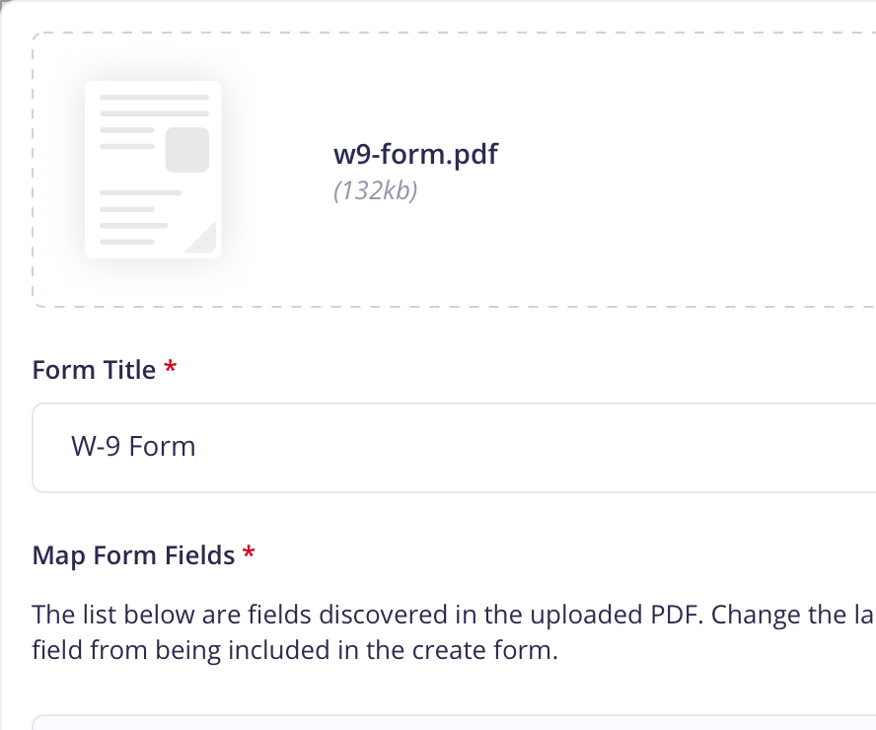
Task: Click the red asterisk beside Map Form Fields
Action: coord(249,553)
